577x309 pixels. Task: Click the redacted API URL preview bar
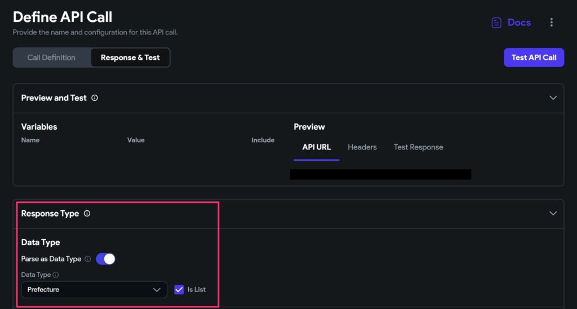click(x=380, y=174)
